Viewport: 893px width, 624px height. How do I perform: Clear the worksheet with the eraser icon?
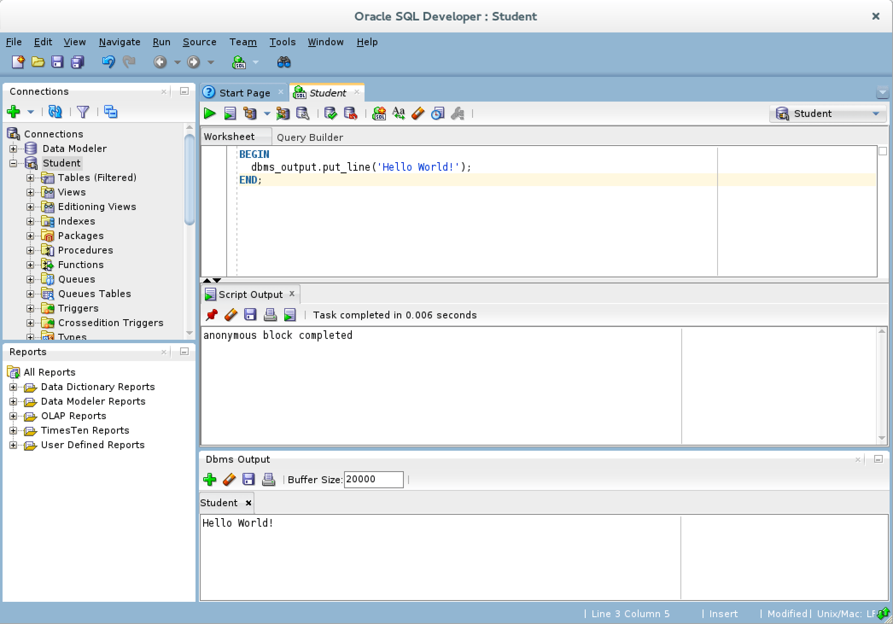tap(417, 114)
